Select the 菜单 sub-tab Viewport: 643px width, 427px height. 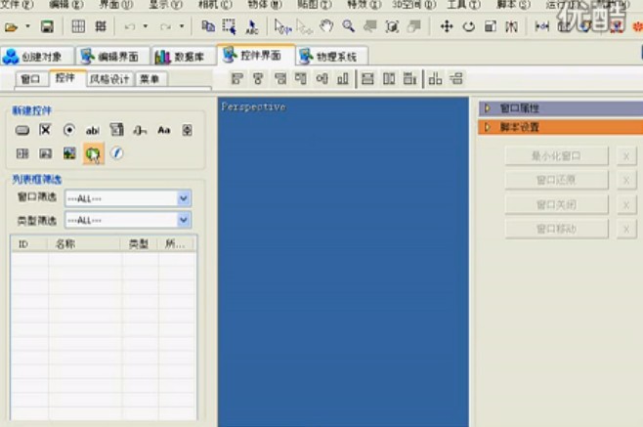(x=150, y=79)
